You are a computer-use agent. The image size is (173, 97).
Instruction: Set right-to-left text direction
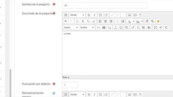point(152,21)
